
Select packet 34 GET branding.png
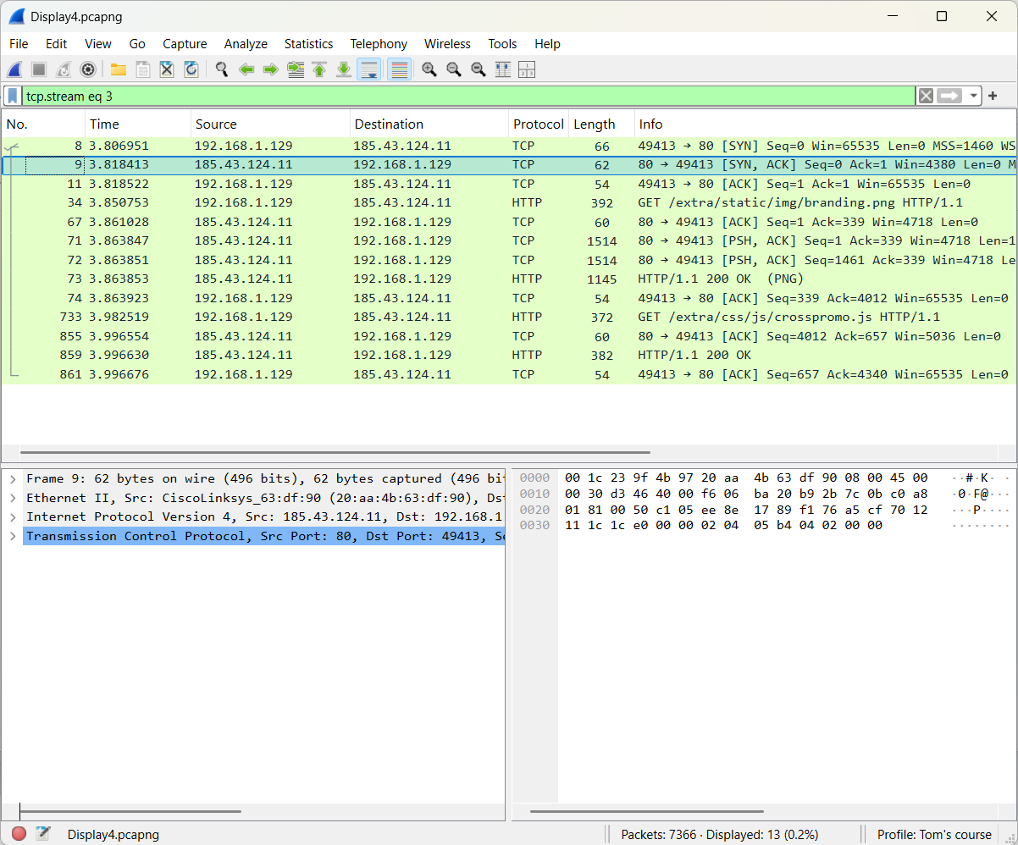(x=508, y=203)
